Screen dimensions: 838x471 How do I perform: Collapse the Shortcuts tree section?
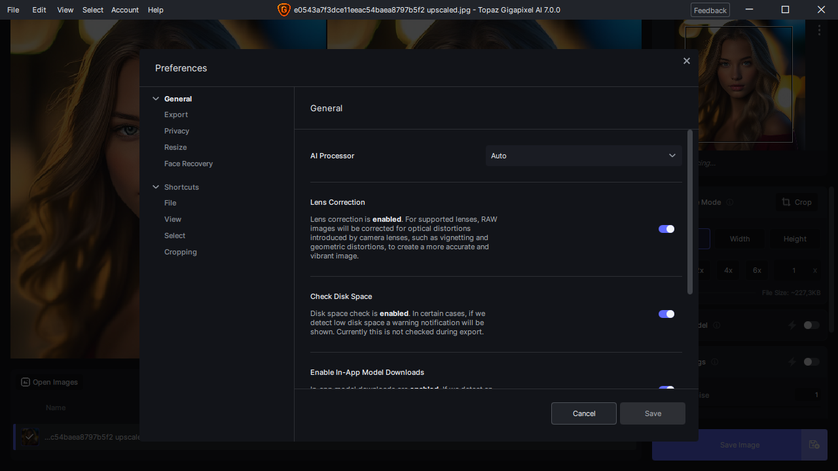pos(156,187)
